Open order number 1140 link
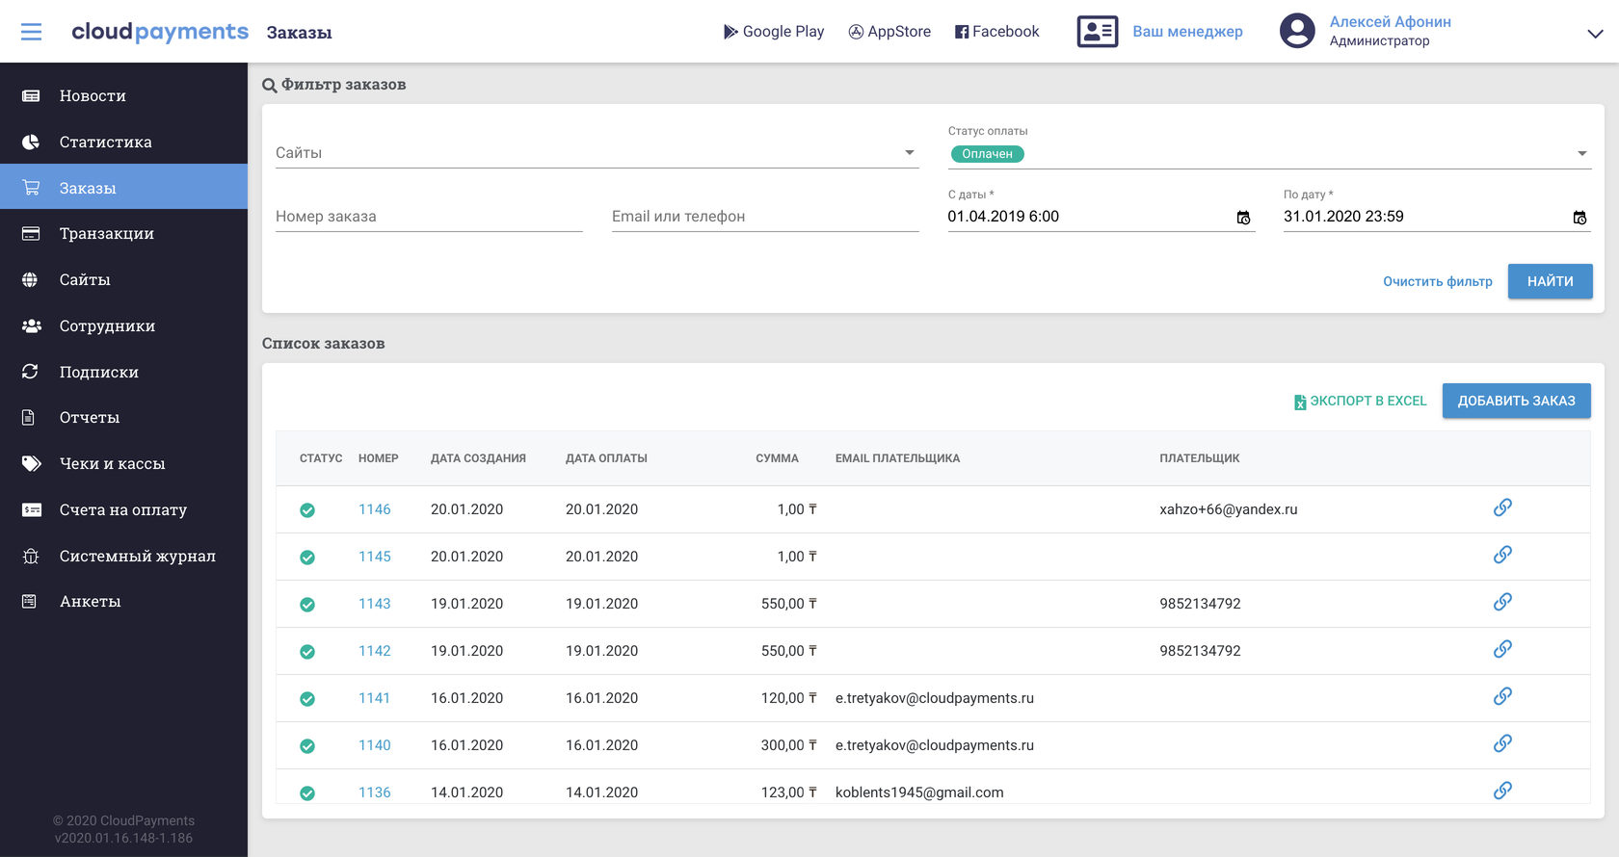 coord(374,745)
